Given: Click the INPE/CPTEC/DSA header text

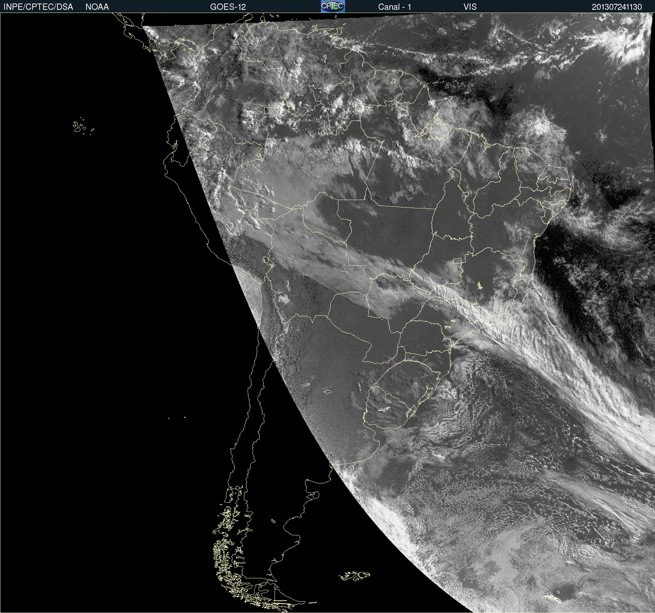Looking at the screenshot, I should pyautogui.click(x=38, y=7).
